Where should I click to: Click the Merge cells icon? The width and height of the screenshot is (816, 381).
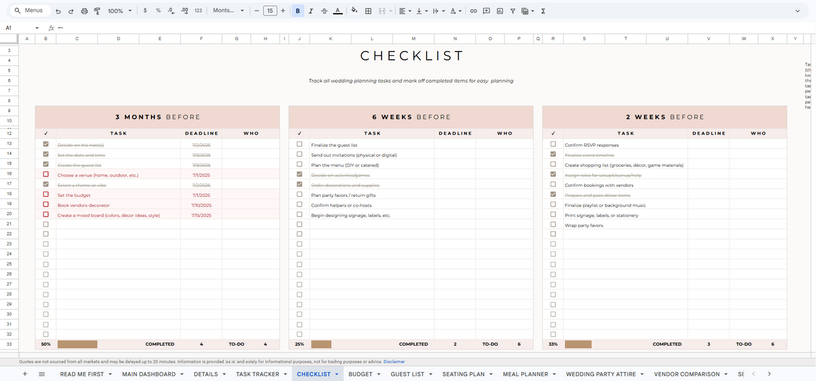[x=381, y=11]
